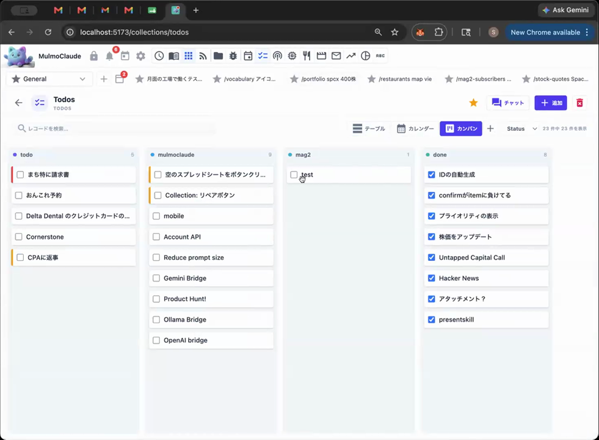The image size is (599, 440).
Task: Open the General workspace dropdown
Action: coord(49,79)
